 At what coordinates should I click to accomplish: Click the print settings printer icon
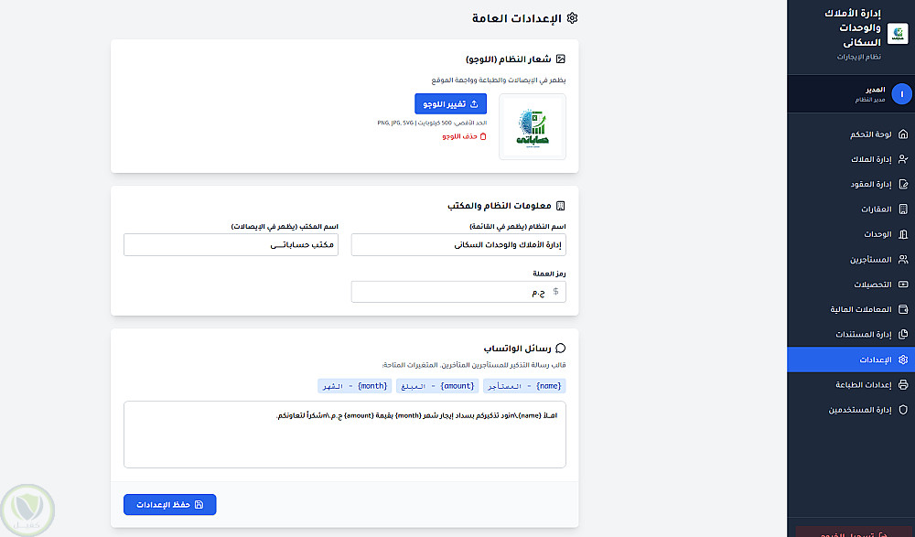(x=903, y=385)
